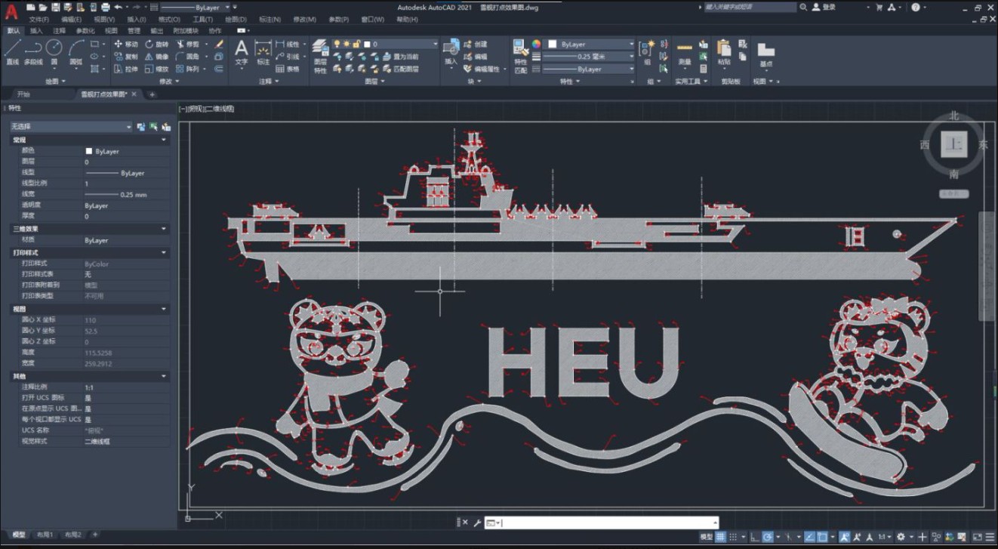Select the Arc (圆弧) tool
This screenshot has width=998, height=549.
[x=76, y=52]
